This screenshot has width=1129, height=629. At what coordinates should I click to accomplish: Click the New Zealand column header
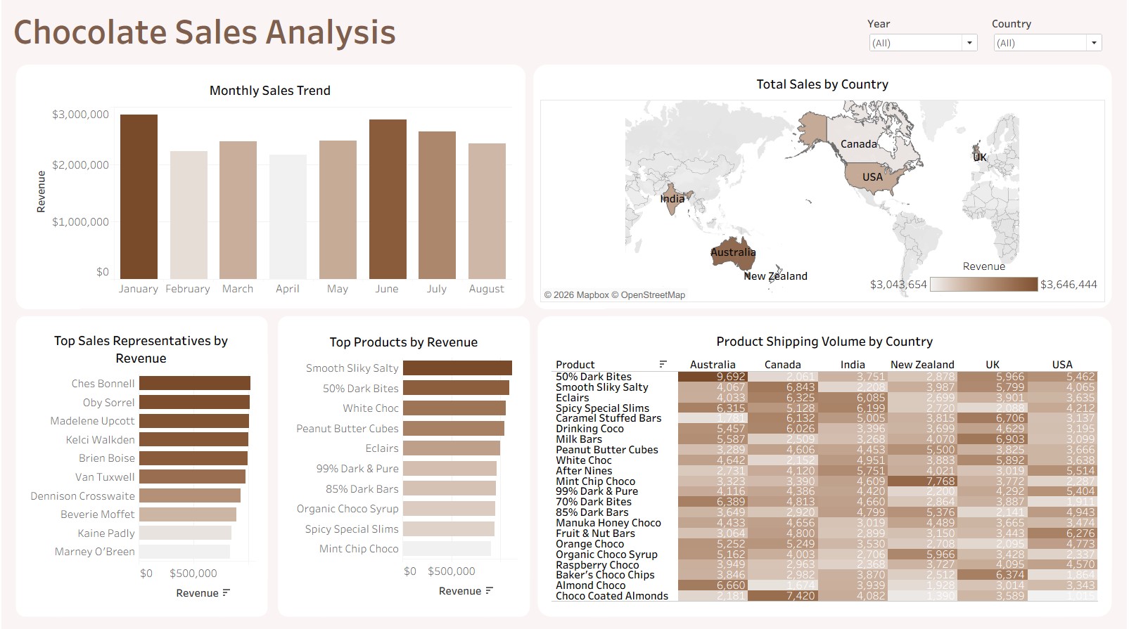pyautogui.click(x=922, y=365)
